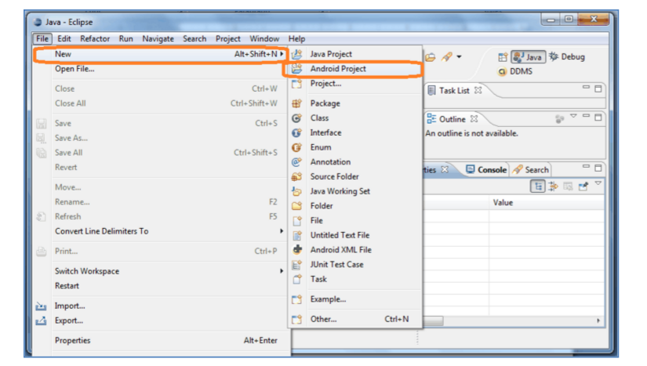The width and height of the screenshot is (647, 366).
Task: Click the Interface icon
Action: point(296,132)
